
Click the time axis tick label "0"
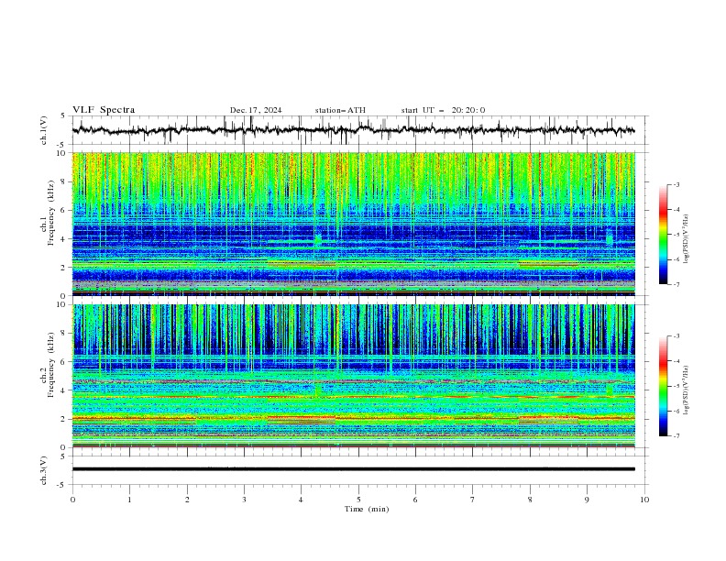(x=72, y=500)
